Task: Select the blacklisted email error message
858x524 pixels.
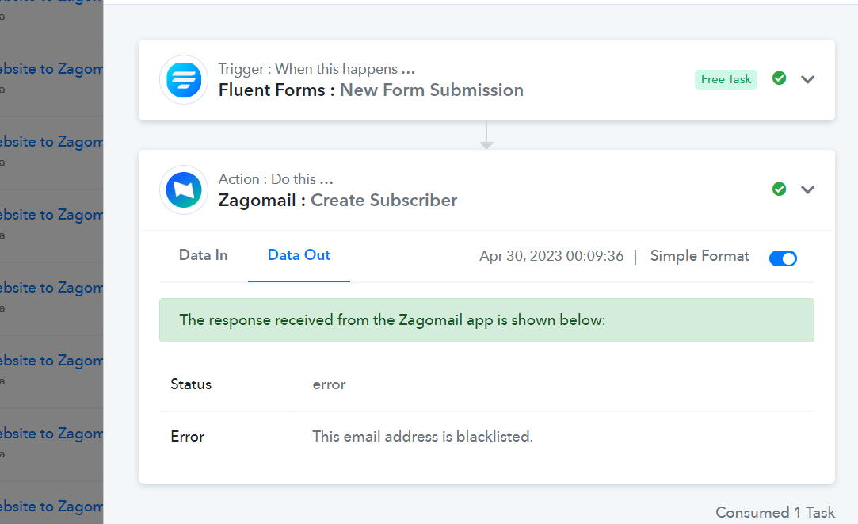Action: (422, 436)
